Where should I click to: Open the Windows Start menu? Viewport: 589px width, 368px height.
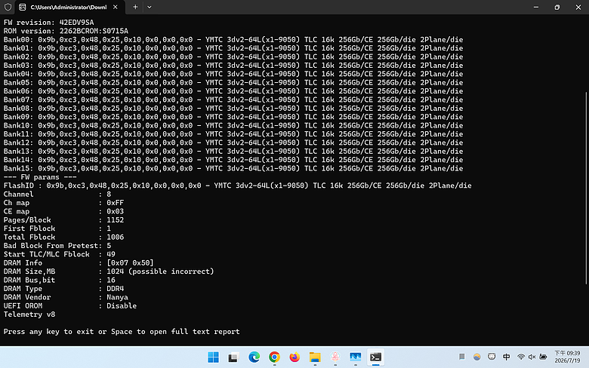[213, 357]
